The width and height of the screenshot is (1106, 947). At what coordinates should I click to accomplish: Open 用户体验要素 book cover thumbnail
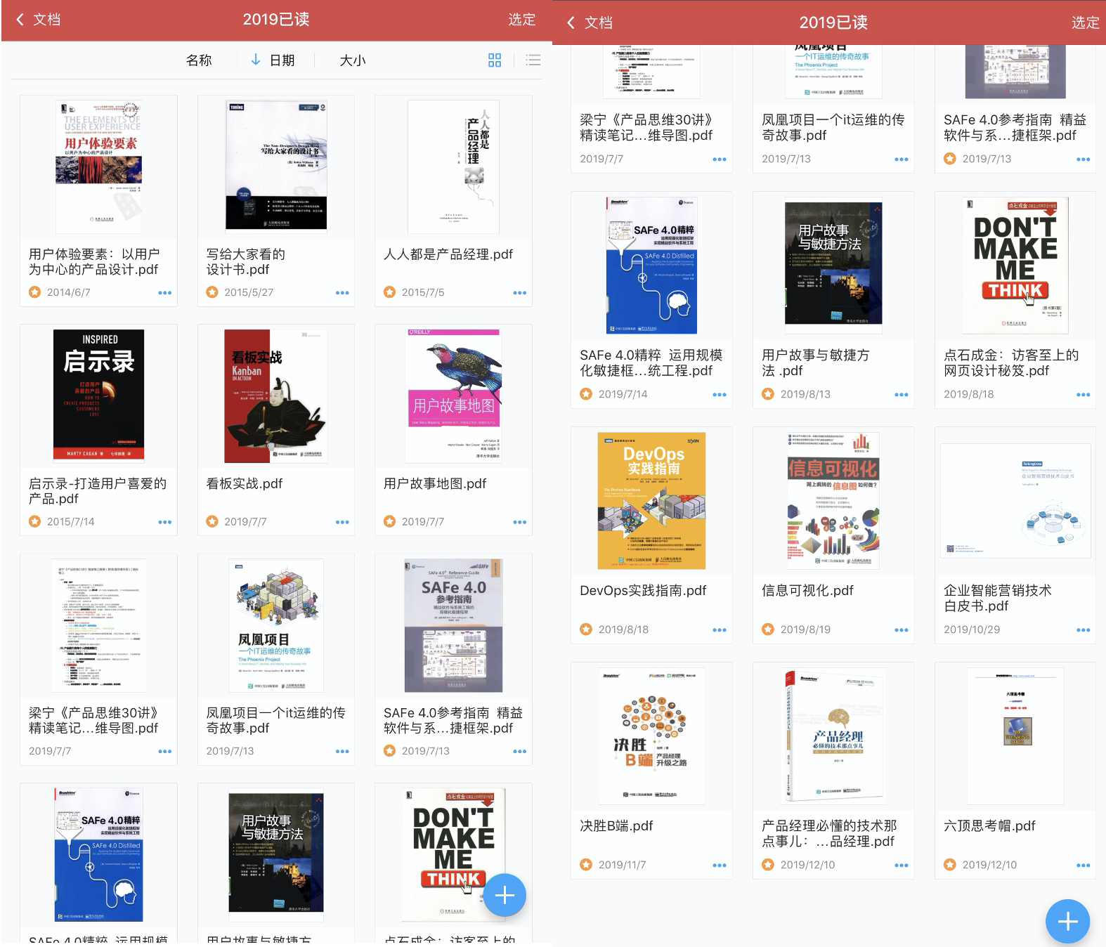point(99,166)
